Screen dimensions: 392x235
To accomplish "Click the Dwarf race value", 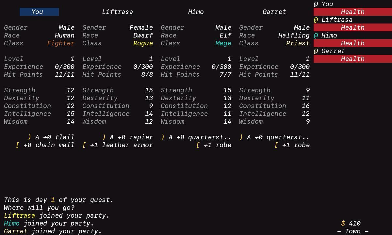I will pyautogui.click(x=143, y=36).
